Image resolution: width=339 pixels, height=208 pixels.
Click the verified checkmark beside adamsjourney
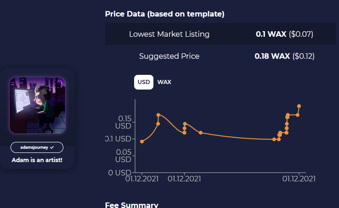[x=52, y=147]
